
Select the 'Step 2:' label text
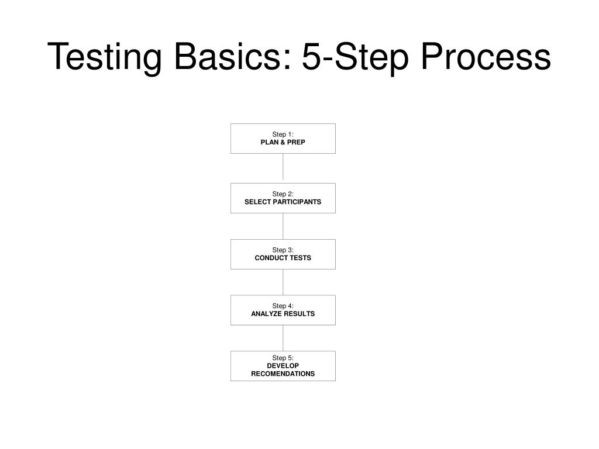pos(283,194)
